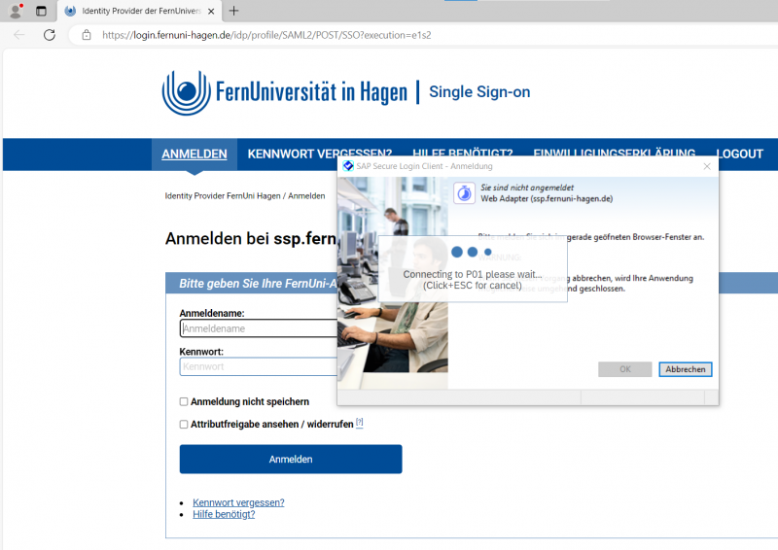Click the Anmelden bei ssp.fern heading
This screenshot has width=778, height=550.
251,238
